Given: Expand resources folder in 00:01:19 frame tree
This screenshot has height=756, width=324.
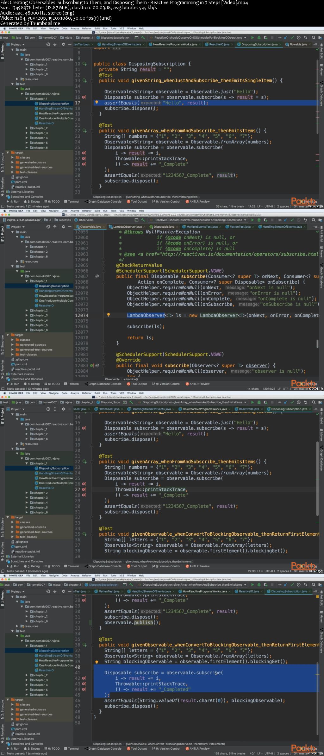Looking at the screenshot, I should pos(17,261).
